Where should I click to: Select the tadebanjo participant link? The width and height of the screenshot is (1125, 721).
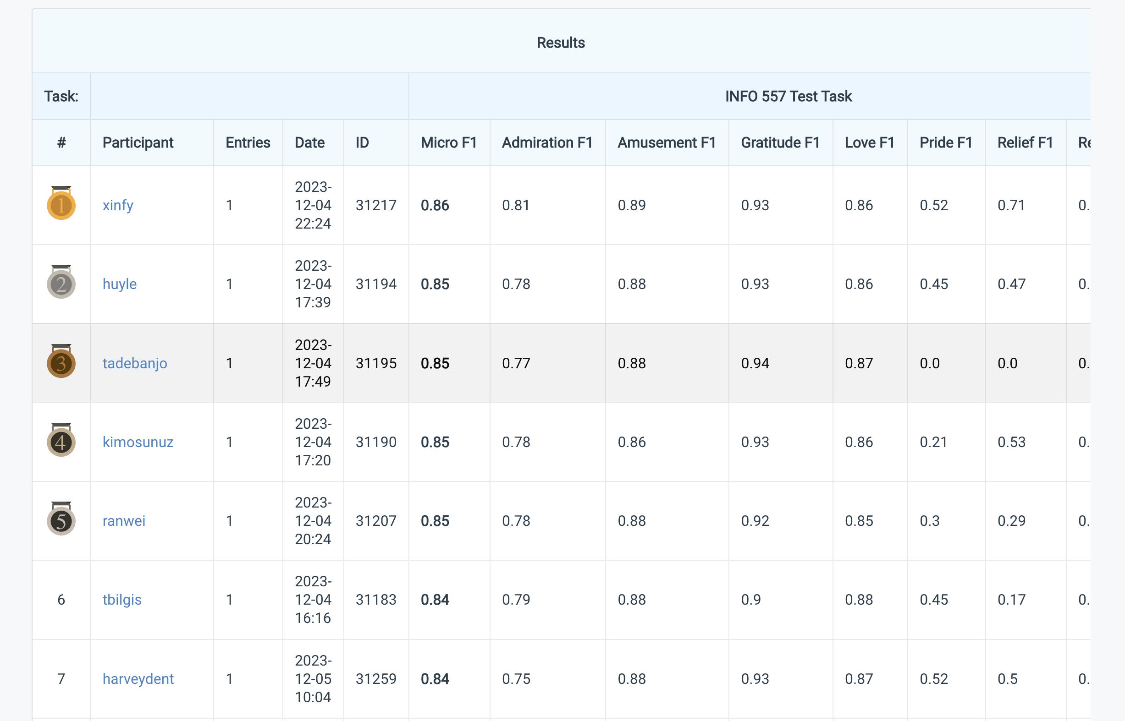135,363
